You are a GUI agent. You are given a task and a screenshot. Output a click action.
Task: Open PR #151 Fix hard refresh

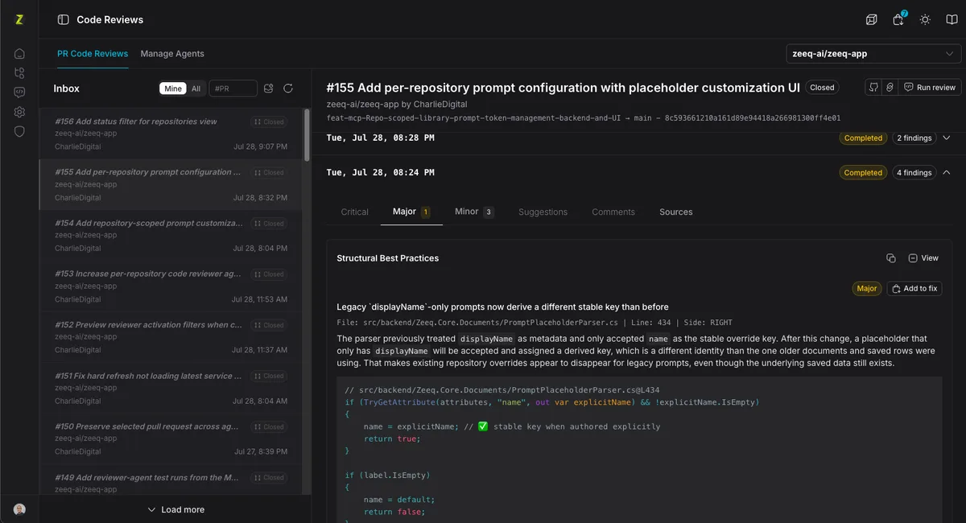(171, 388)
